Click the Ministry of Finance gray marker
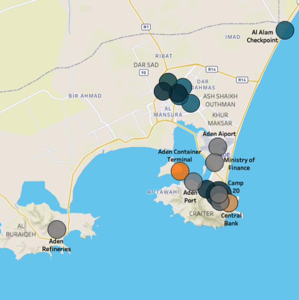299x300 pixels. click(x=214, y=162)
